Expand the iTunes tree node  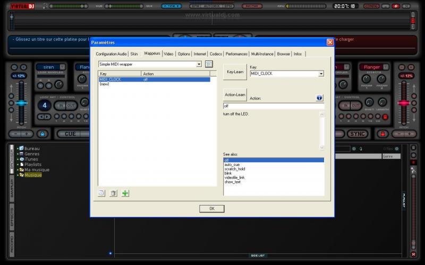coord(18,160)
